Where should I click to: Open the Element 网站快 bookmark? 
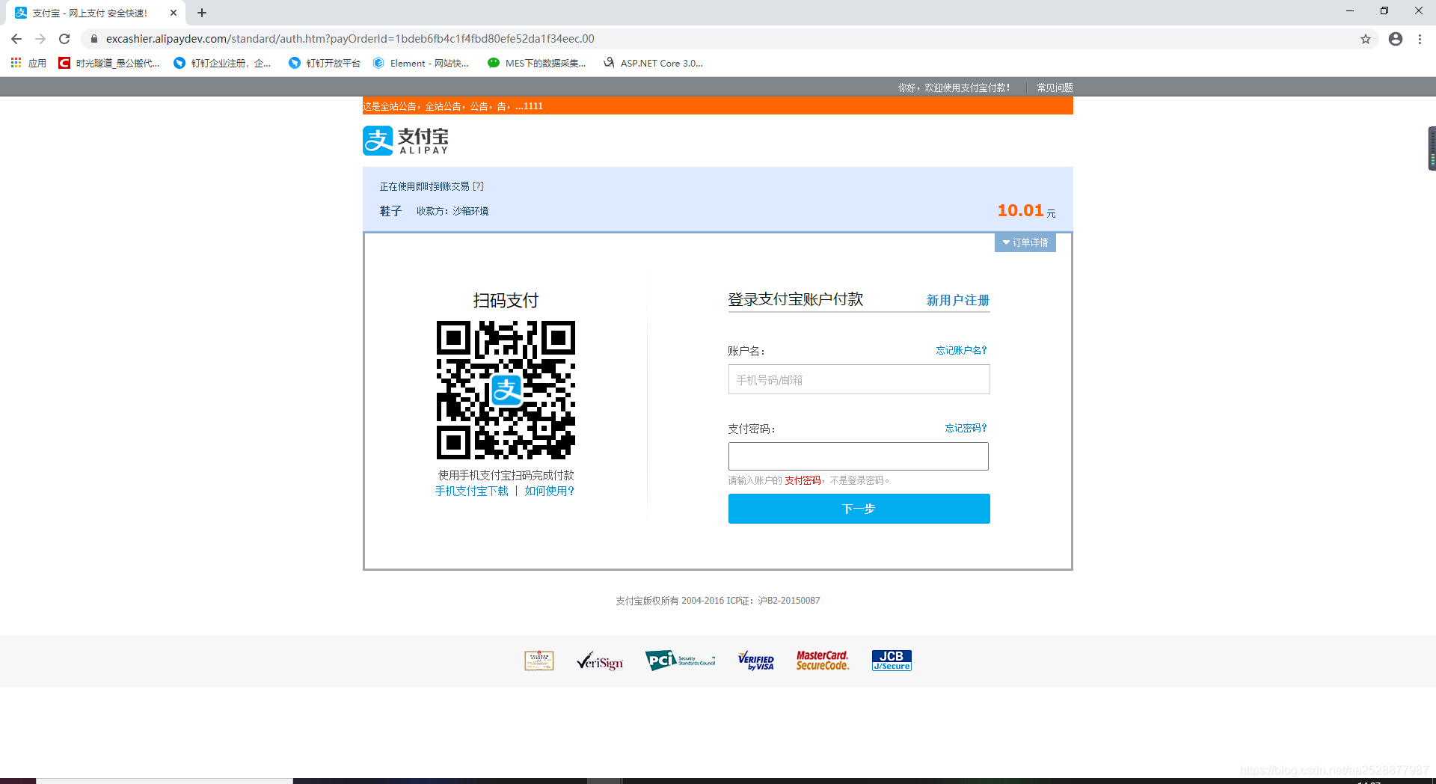pyautogui.click(x=421, y=63)
